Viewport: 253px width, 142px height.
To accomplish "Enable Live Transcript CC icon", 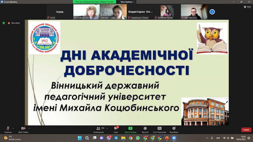I will [159, 128].
